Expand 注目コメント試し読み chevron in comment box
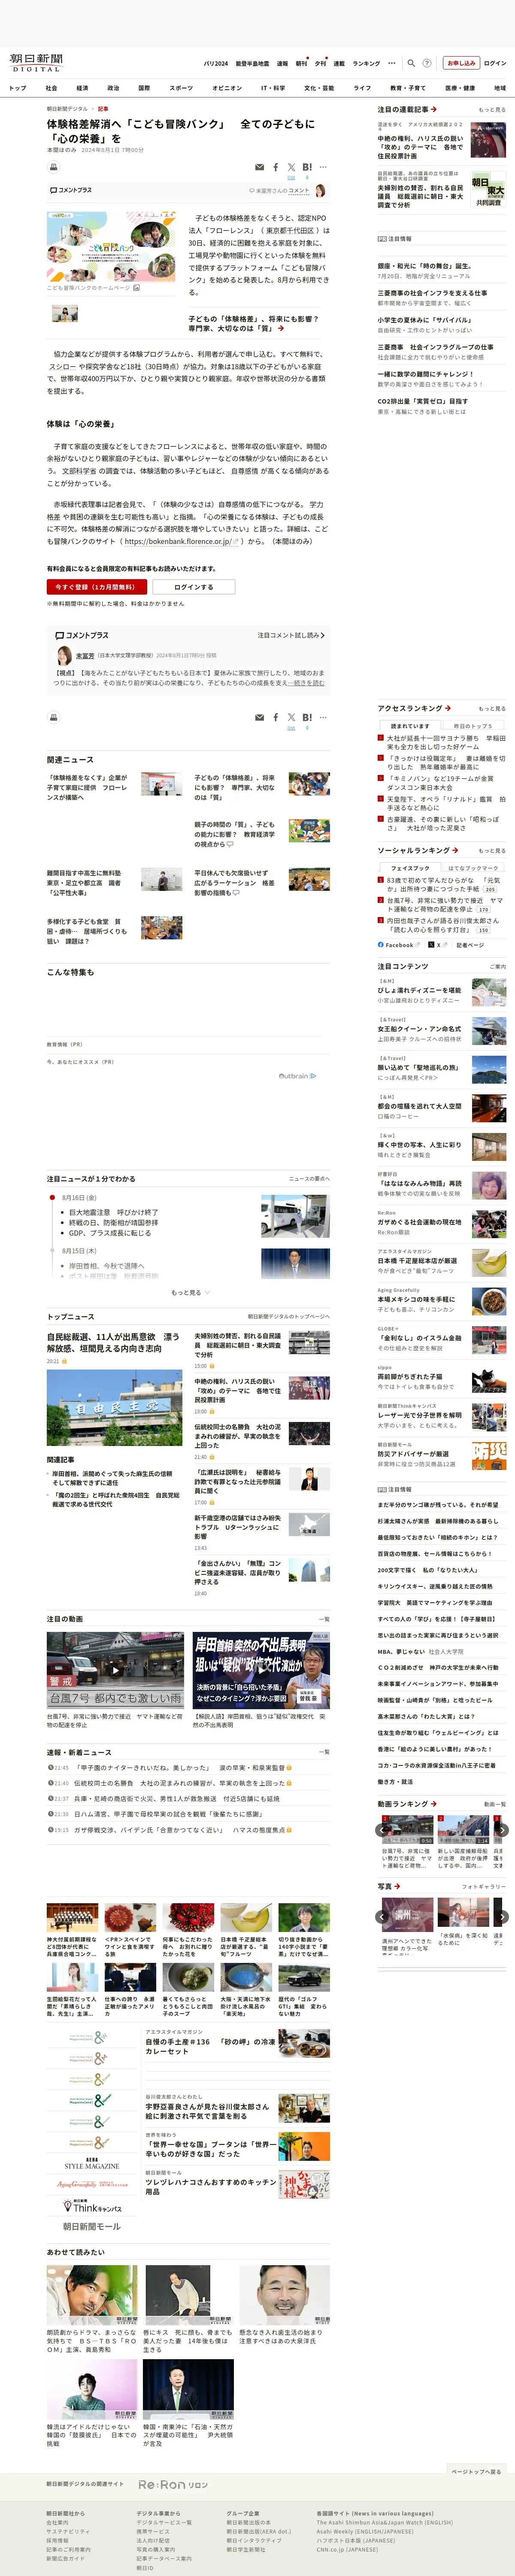 [291, 635]
